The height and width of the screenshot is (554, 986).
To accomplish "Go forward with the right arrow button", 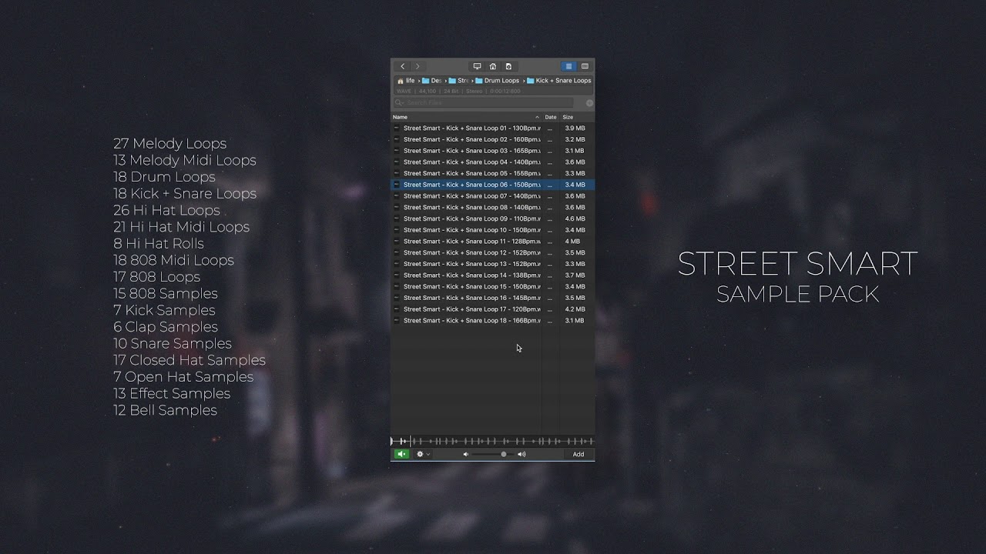I will [418, 66].
